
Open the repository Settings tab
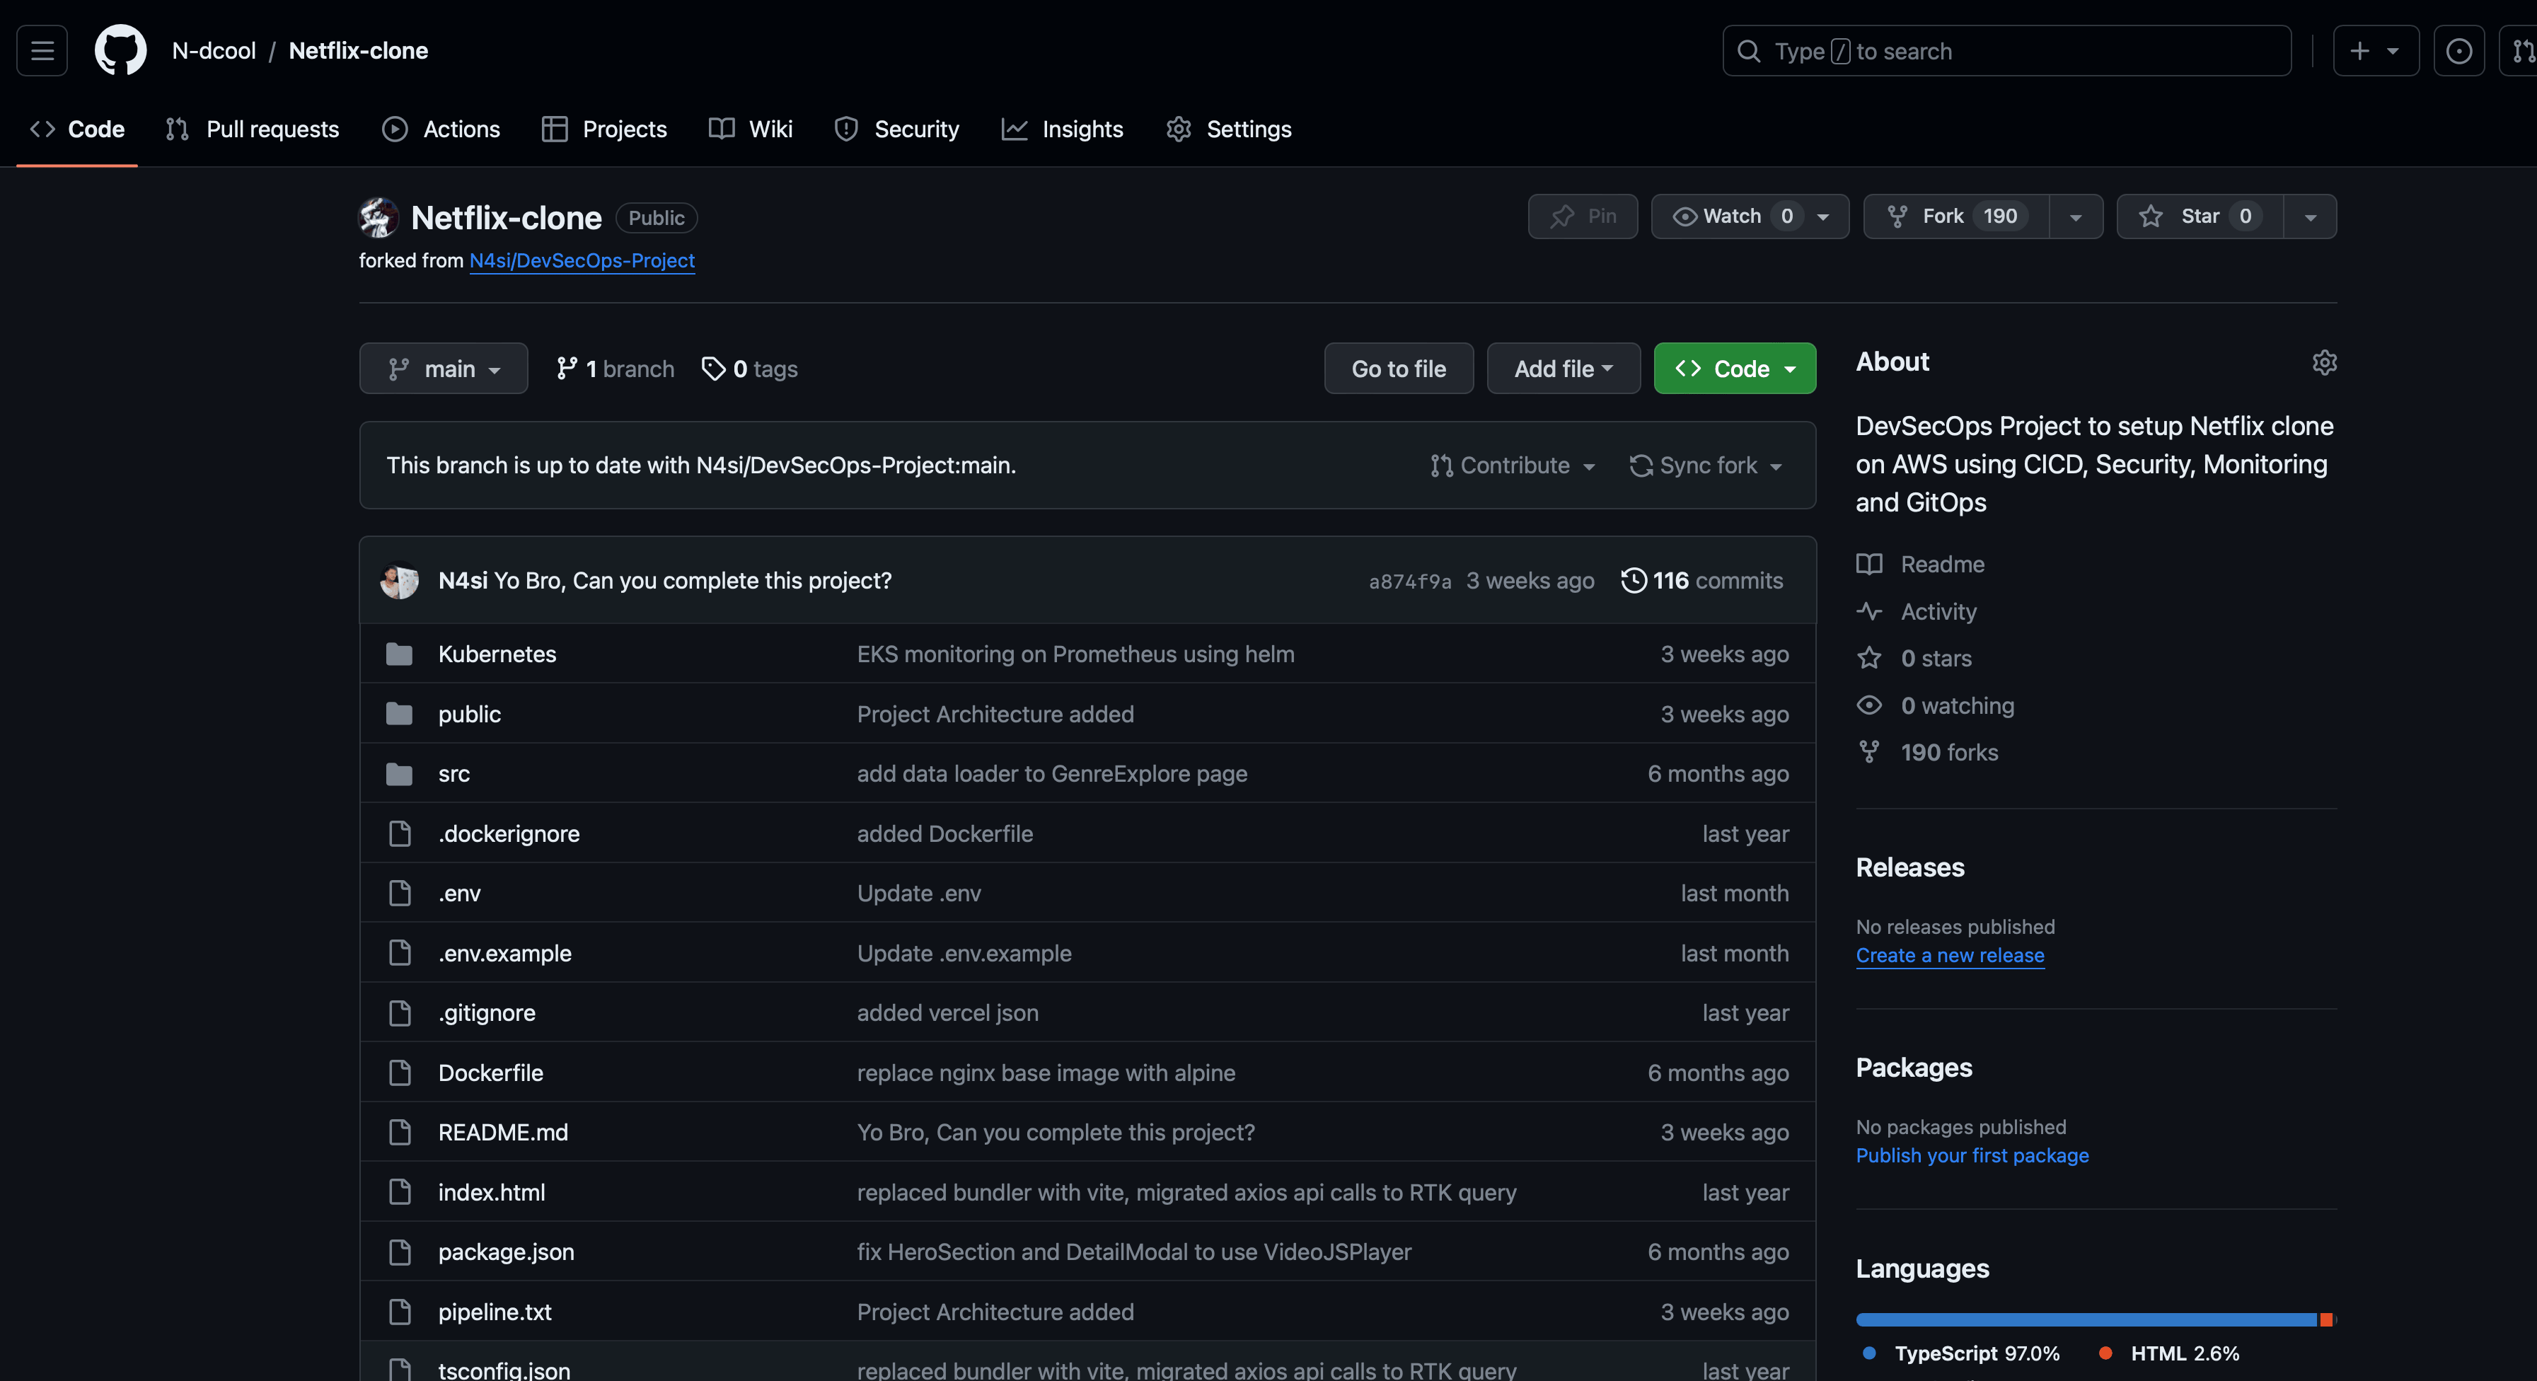1228,129
